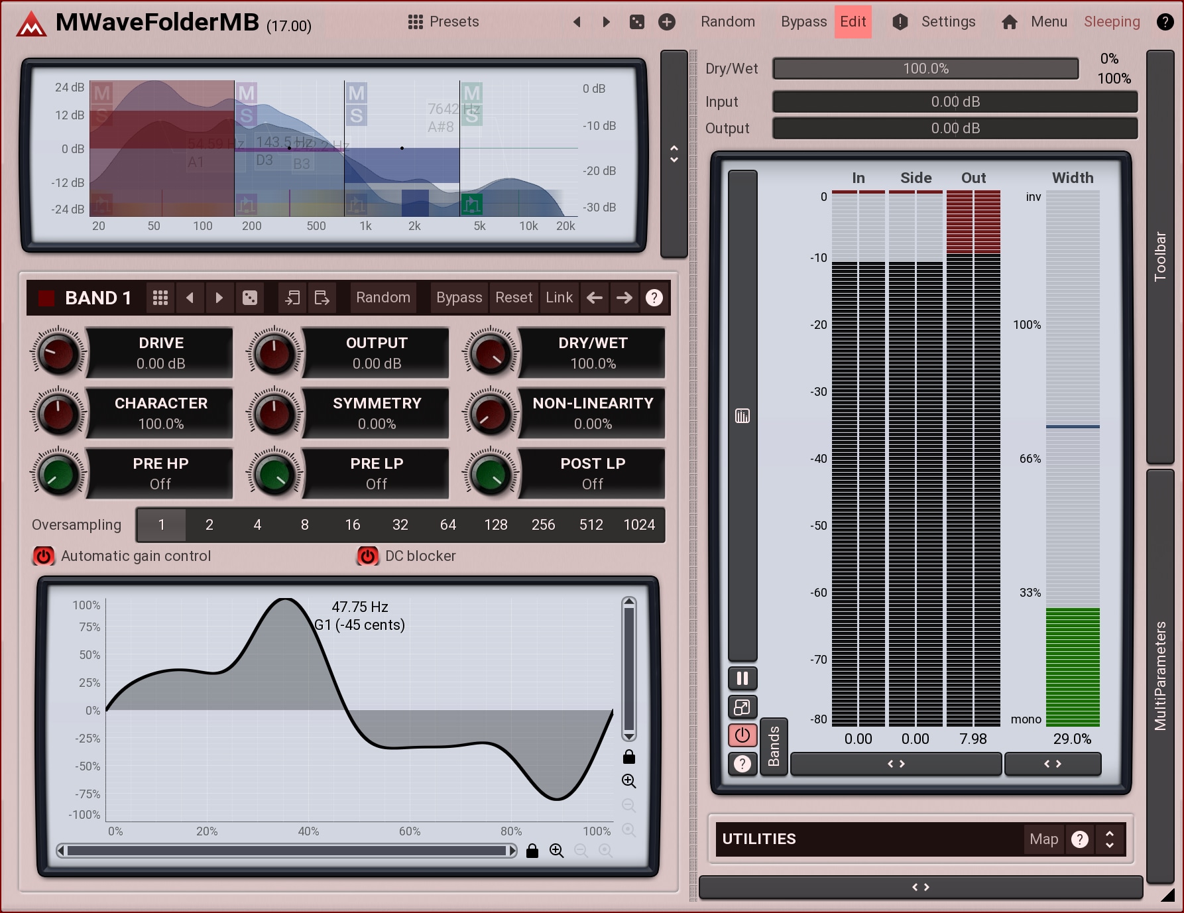Expand the meter width section arrows
1184x913 pixels.
pyautogui.click(x=1053, y=764)
